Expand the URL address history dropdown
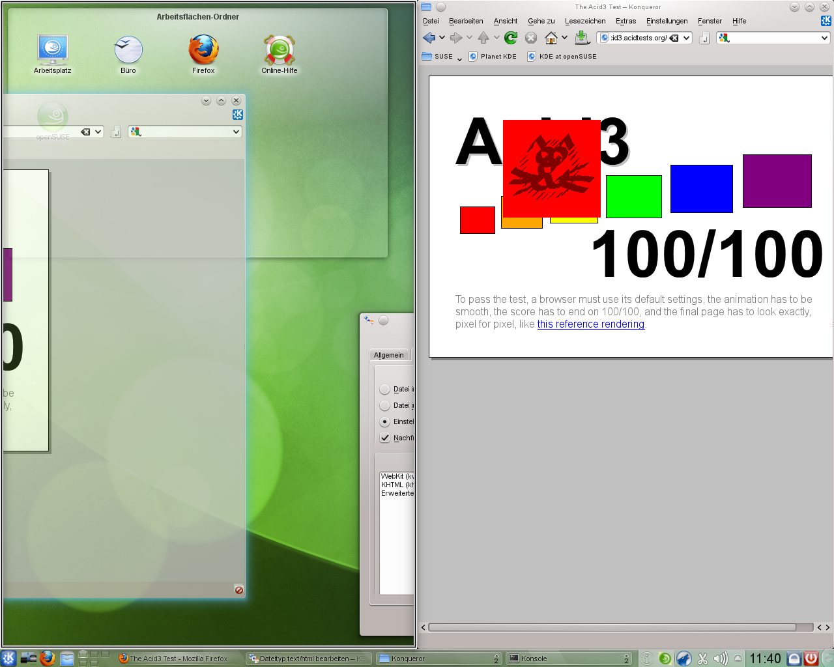The width and height of the screenshot is (834, 667). (687, 38)
